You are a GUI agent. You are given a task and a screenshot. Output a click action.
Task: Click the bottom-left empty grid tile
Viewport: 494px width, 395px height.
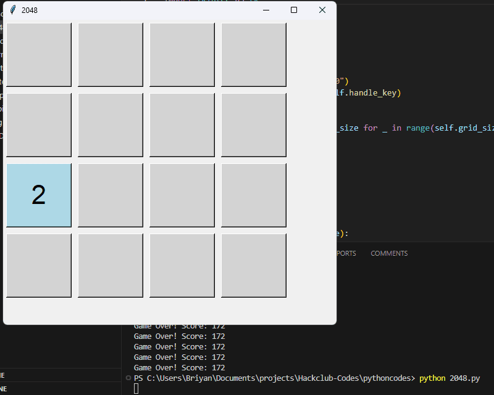[39, 265]
